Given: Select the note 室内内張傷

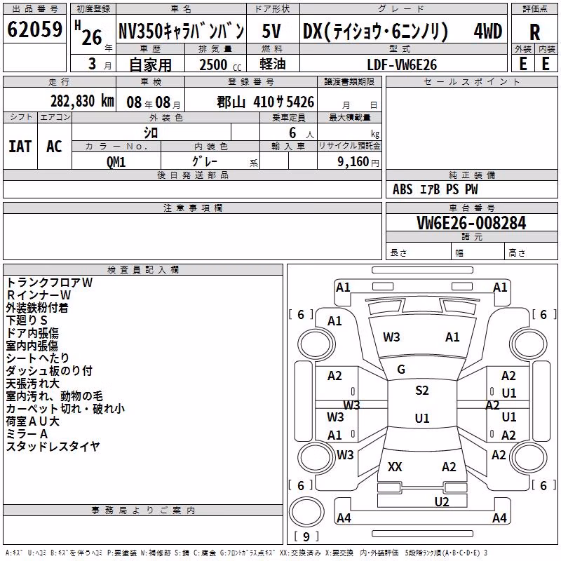Looking at the screenshot, I should (x=32, y=345).
